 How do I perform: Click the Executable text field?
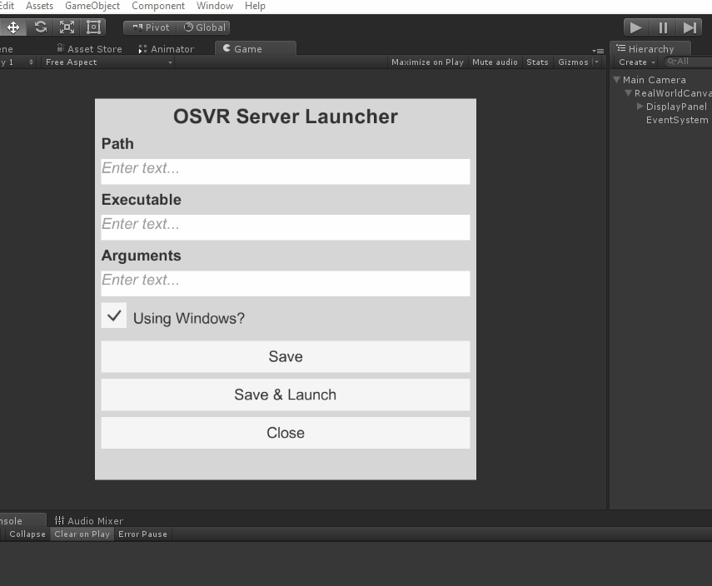(x=285, y=227)
